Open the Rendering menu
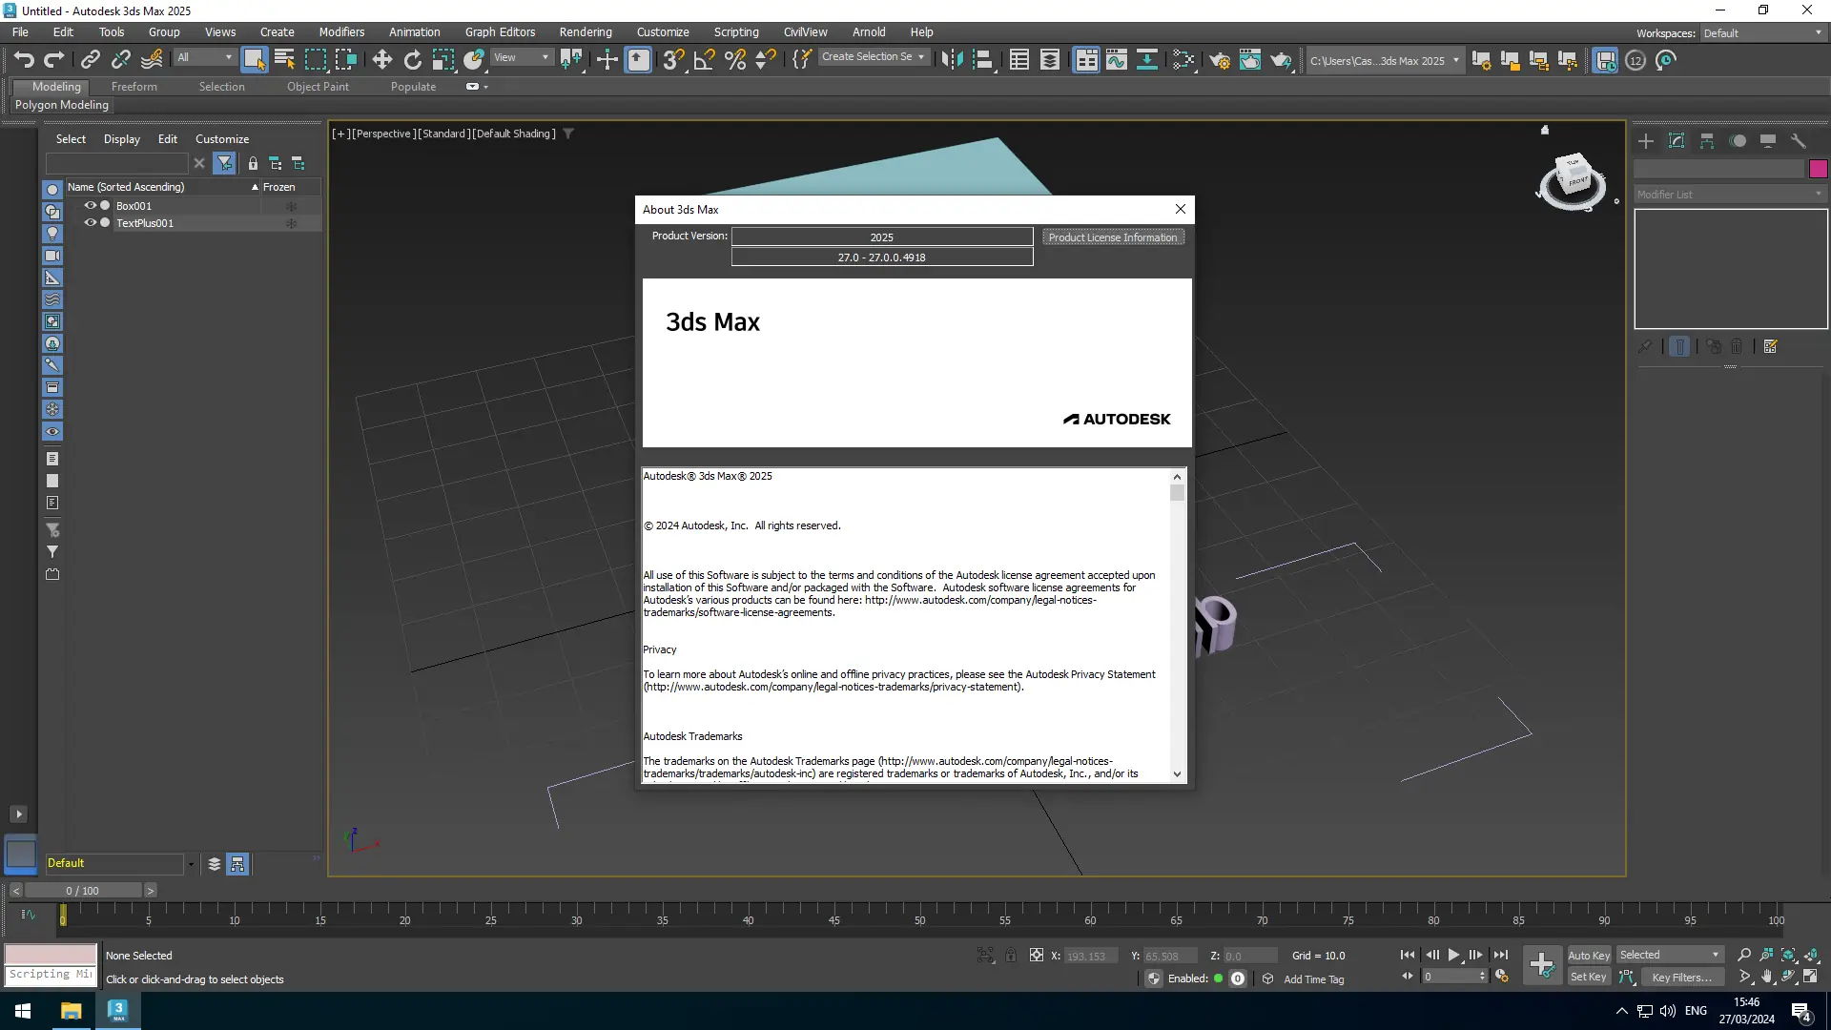The height and width of the screenshot is (1030, 1831). pyautogui.click(x=585, y=31)
